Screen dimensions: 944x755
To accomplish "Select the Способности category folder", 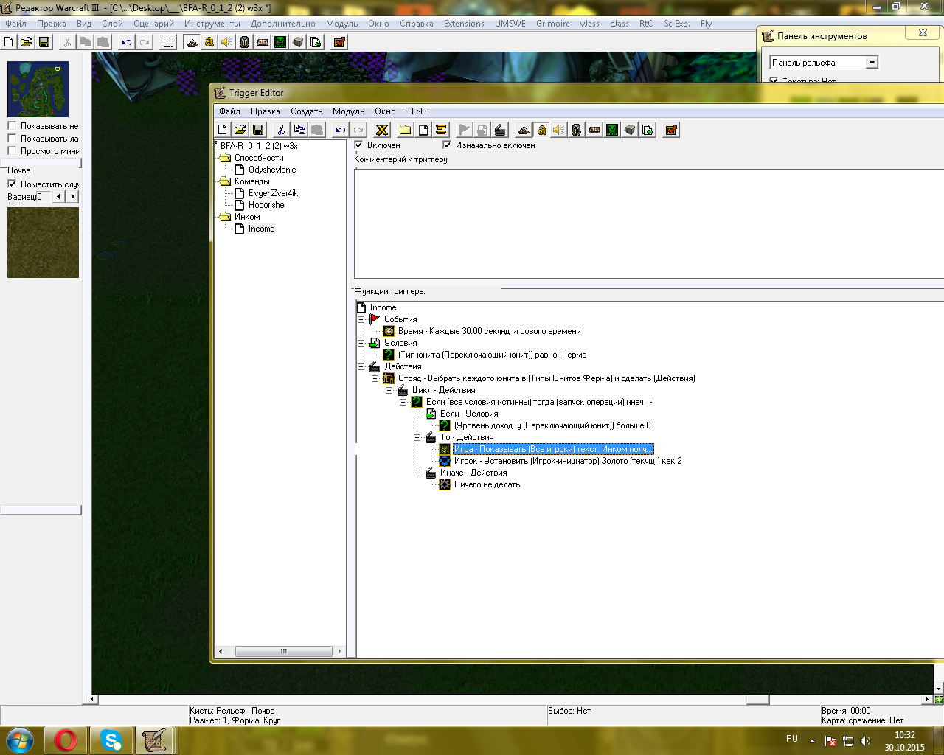I will (x=259, y=158).
